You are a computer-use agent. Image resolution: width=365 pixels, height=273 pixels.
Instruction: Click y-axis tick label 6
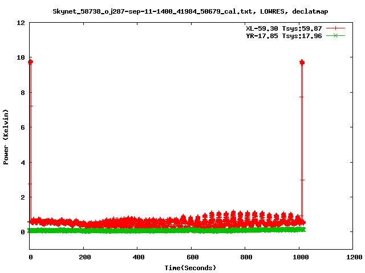(x=23, y=127)
